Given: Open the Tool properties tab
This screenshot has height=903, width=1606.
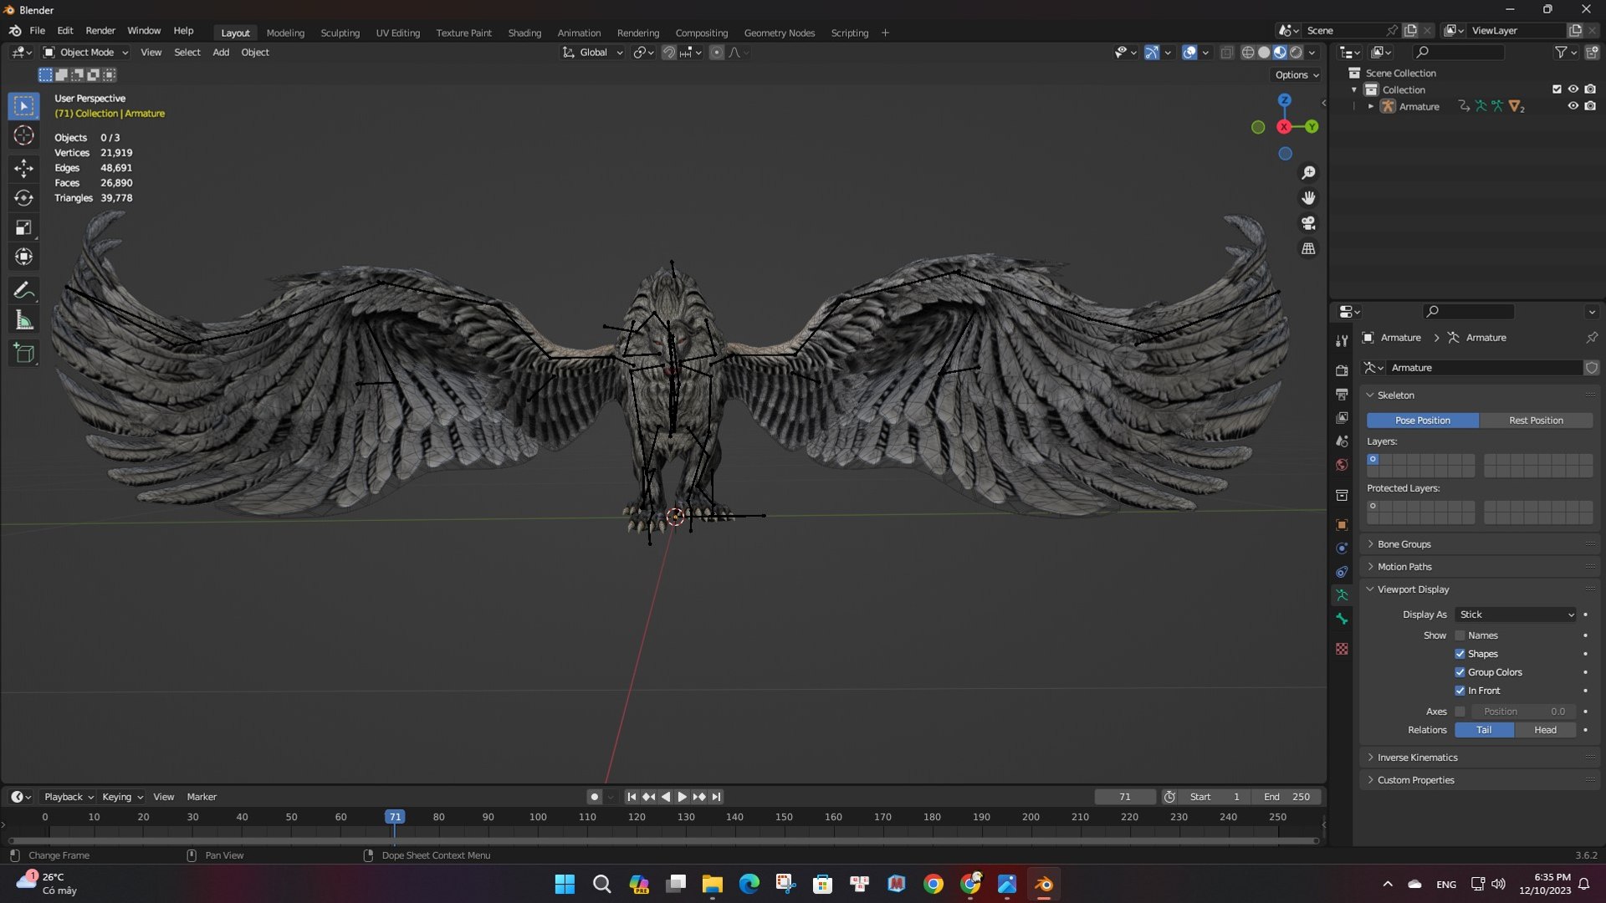Looking at the screenshot, I should point(1342,340).
